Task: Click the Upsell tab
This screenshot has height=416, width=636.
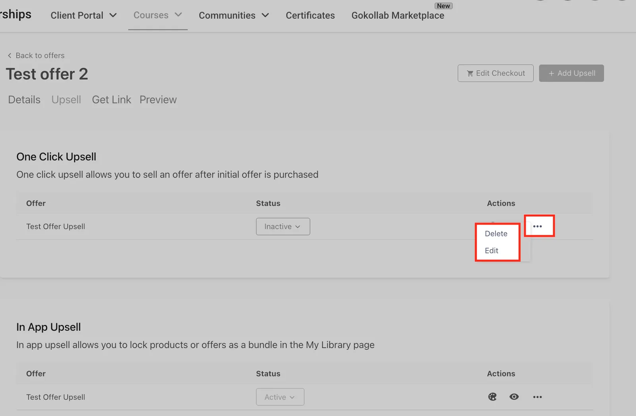Action: point(66,100)
